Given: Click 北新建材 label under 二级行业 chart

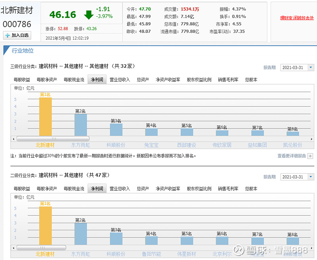Looking at the screenshot, I should click(45, 254).
